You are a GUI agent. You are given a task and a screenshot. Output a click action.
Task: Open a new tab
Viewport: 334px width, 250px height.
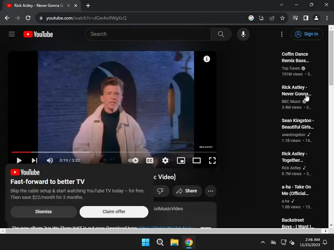(88, 6)
